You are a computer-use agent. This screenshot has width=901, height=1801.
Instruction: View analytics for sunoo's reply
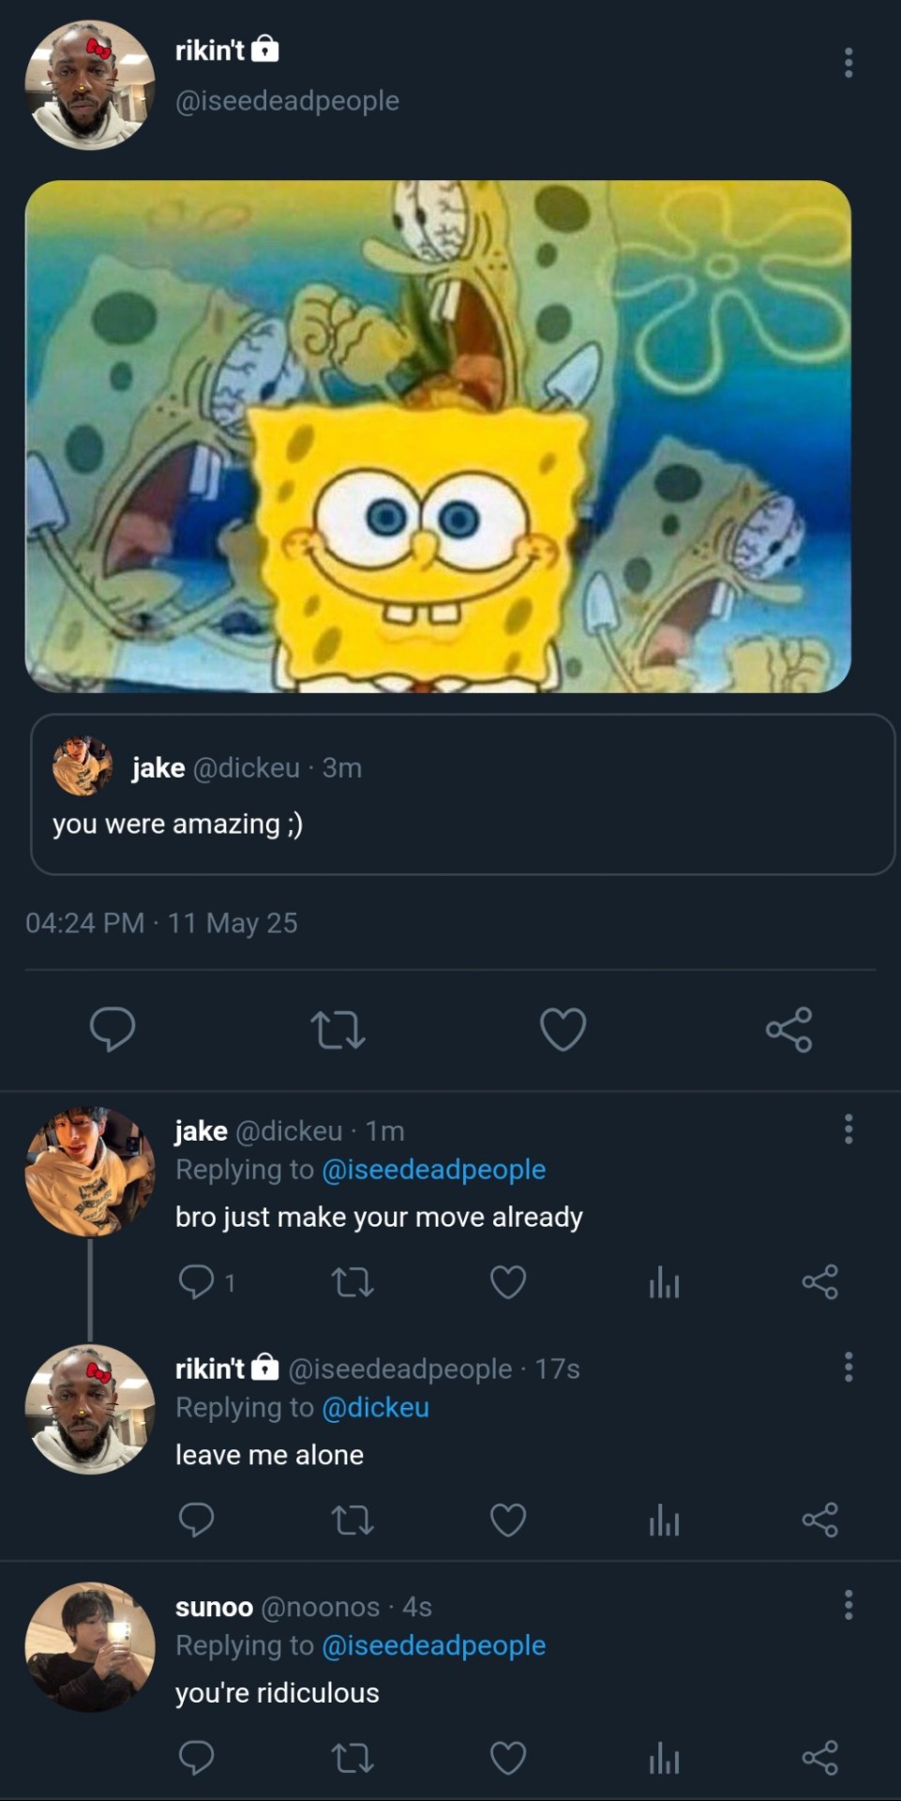[x=664, y=1758]
